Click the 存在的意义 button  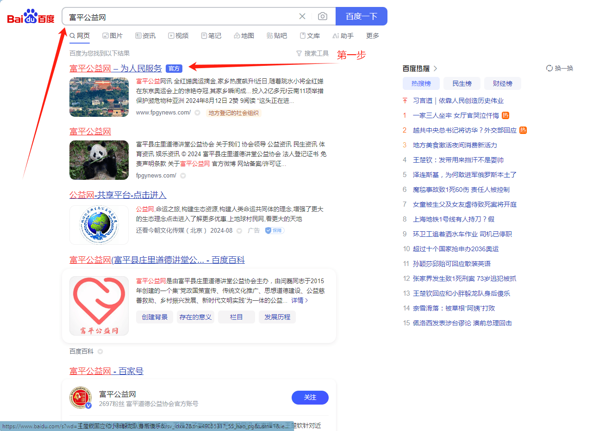coord(195,317)
